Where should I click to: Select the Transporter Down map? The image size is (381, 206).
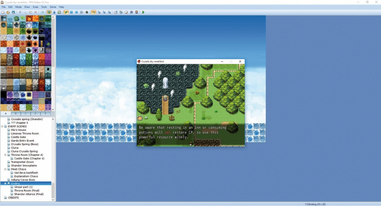click(x=22, y=162)
